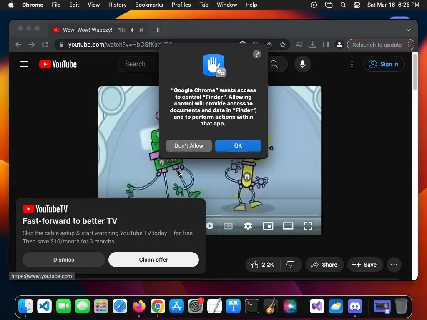Open Discord from the Dock

(355, 306)
